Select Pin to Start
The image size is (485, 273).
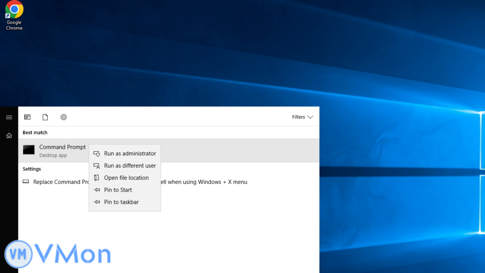point(118,190)
